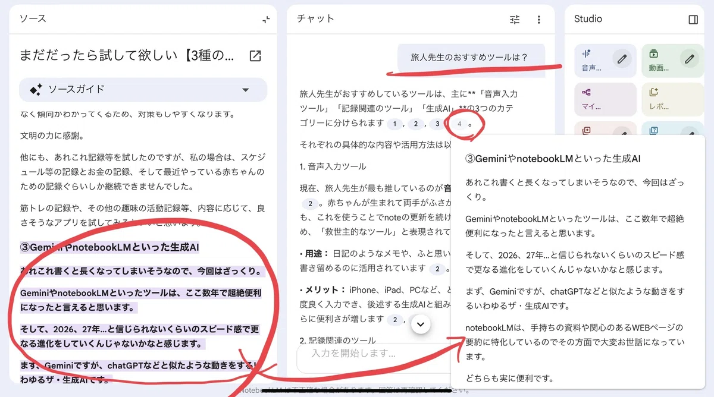714x397 pixels.
Task: Edit the 音声 audio overview pencil icon
Action: pos(622,59)
